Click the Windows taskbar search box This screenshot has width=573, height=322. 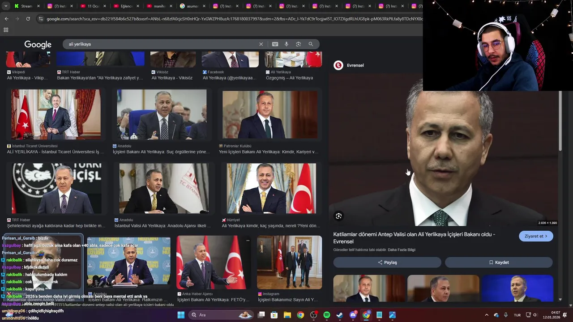click(220, 315)
